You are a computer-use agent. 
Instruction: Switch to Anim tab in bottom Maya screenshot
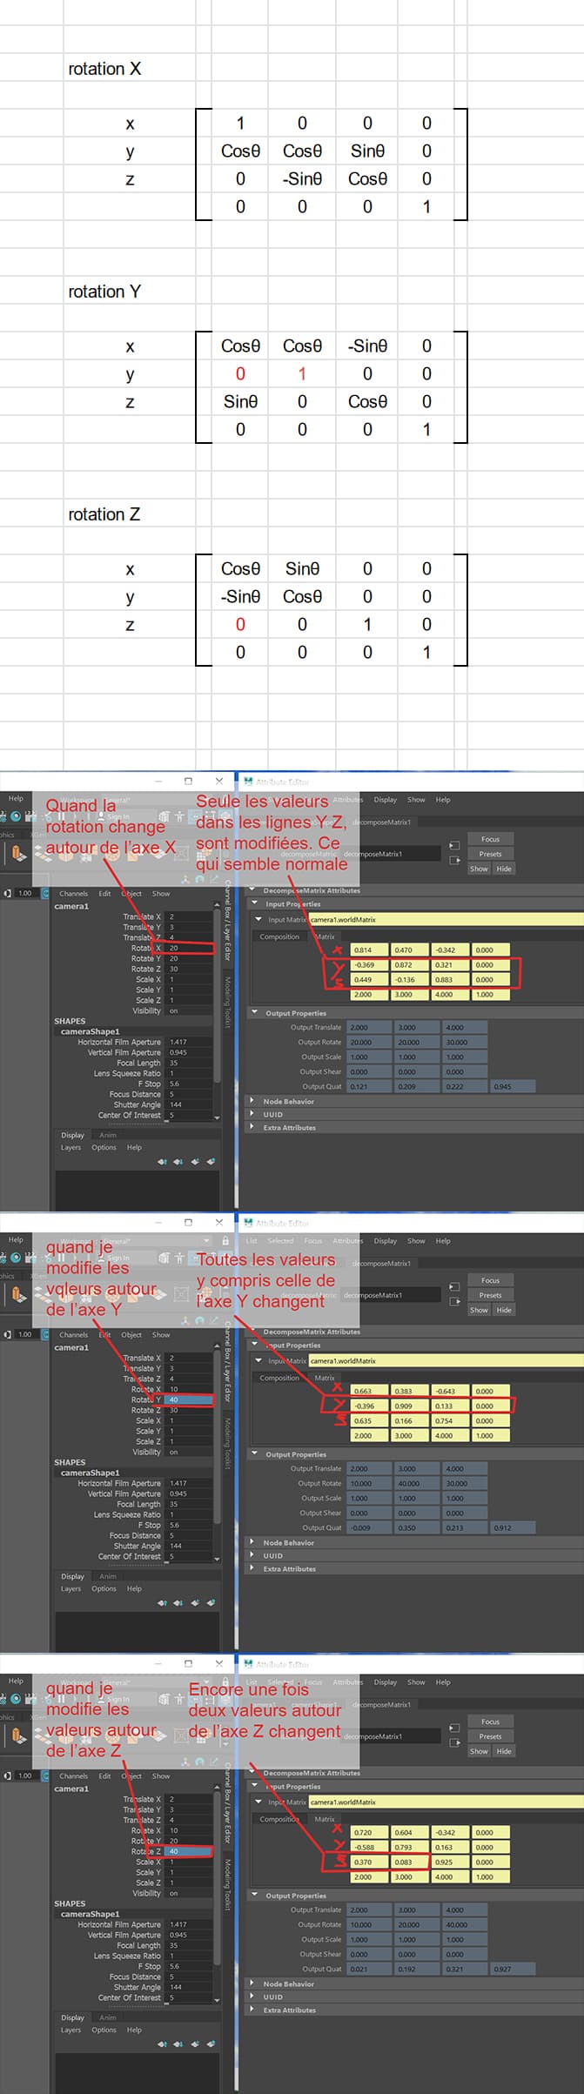tap(108, 2017)
